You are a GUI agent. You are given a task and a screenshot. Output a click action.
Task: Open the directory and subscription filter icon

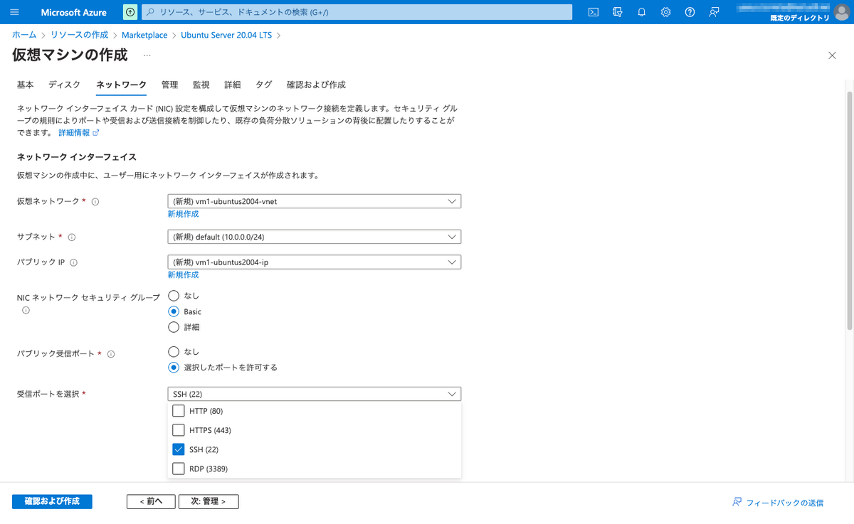[x=618, y=12]
